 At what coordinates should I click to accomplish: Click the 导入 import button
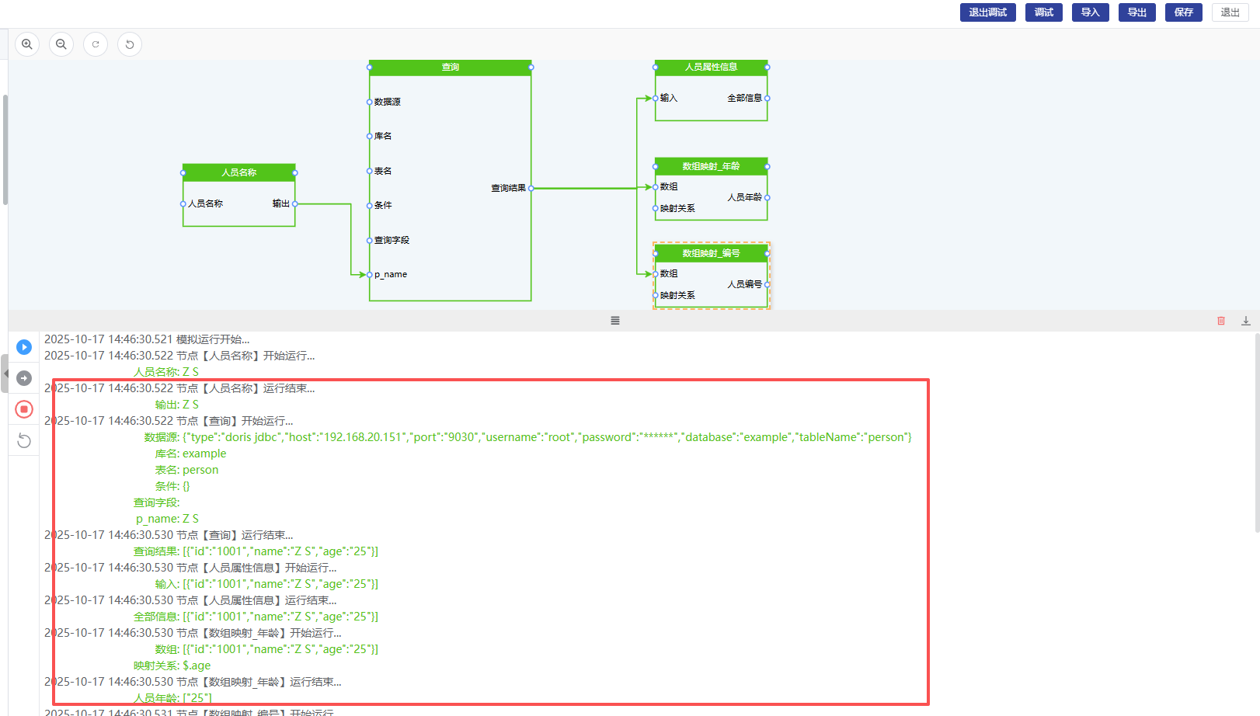pos(1090,12)
